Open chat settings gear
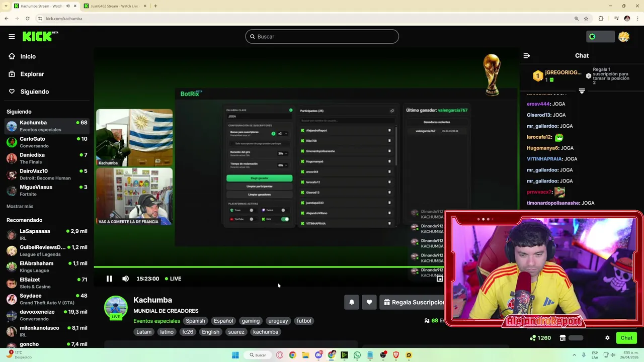Viewport: 644px width, 362px height. pos(607,338)
